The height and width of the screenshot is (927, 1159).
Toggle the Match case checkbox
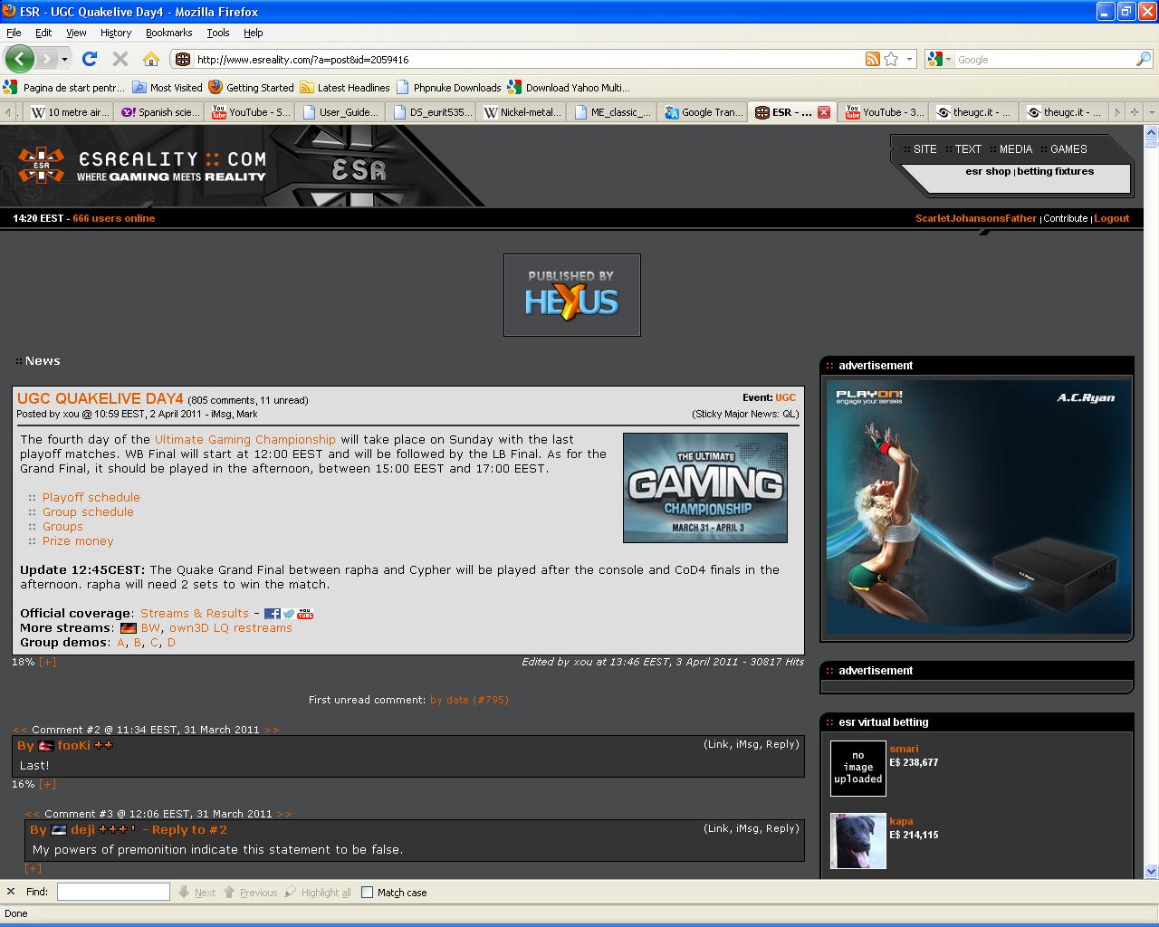[367, 893]
